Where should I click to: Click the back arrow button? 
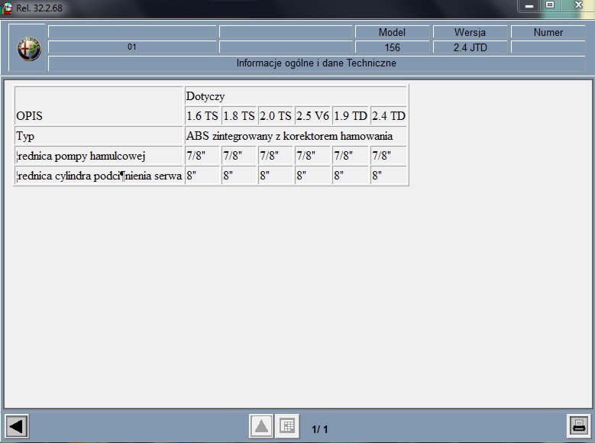17,426
